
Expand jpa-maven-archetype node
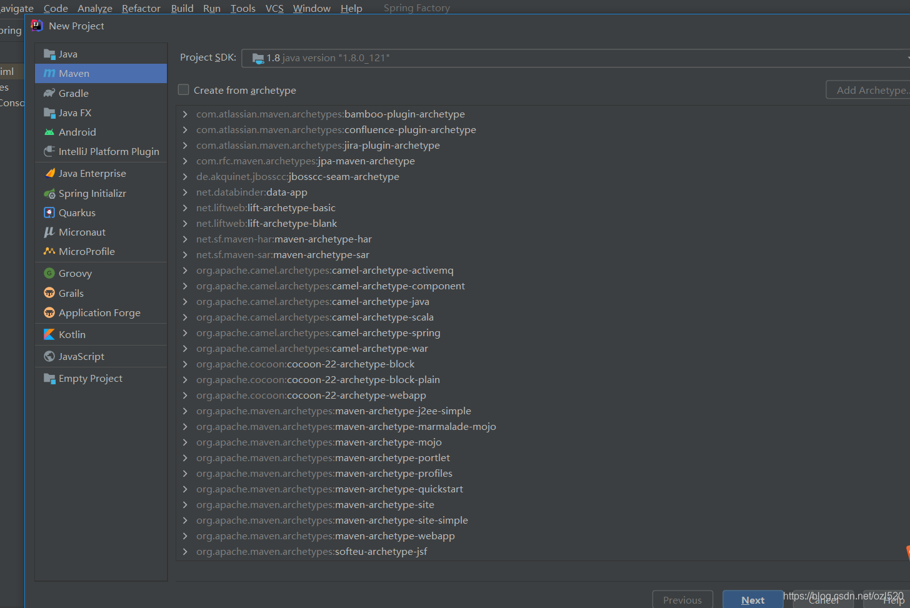click(185, 161)
